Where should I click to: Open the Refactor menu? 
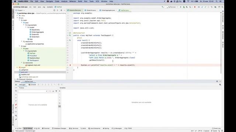tap(73, 1)
